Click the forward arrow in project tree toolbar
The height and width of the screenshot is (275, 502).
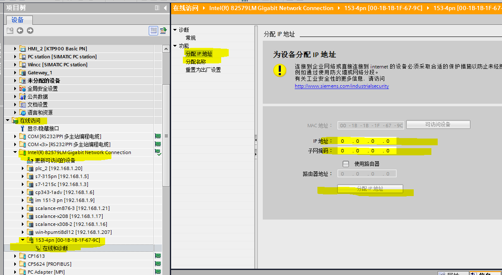[30, 30]
